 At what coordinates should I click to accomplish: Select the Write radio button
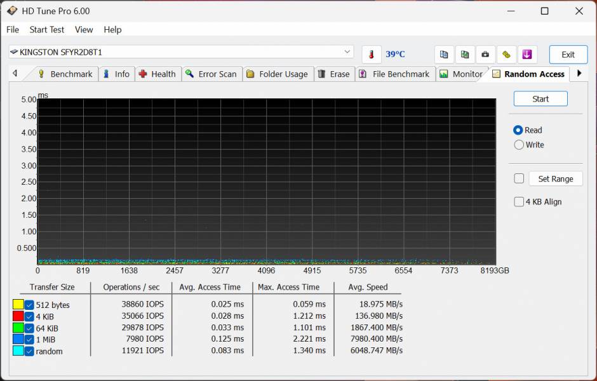click(519, 145)
